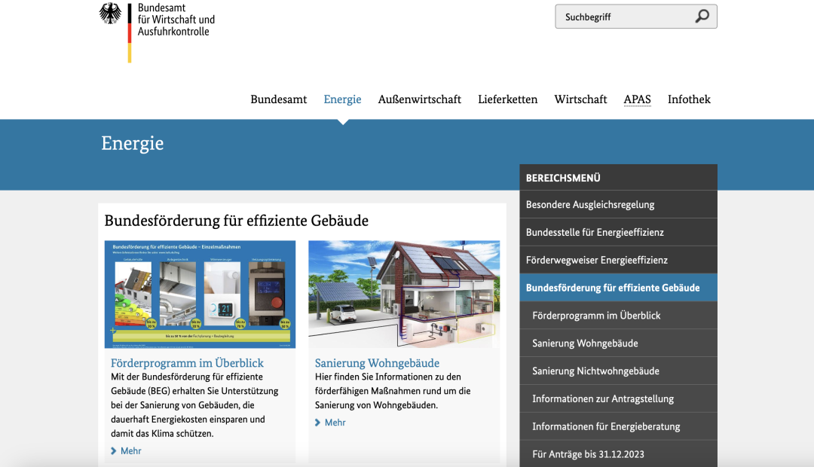
Task: Open Förderprogramm im Überblick in sidebar
Action: pyautogui.click(x=618, y=316)
